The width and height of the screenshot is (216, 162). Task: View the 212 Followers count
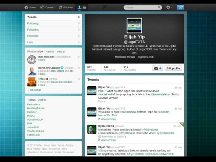(x=130, y=68)
